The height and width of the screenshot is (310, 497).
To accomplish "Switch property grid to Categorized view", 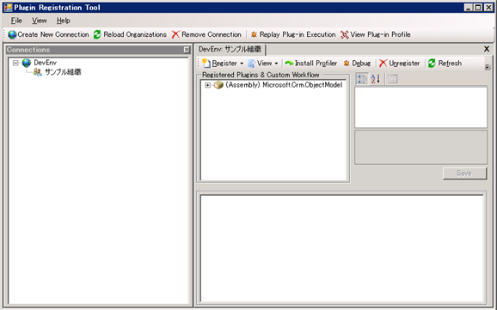I will pyautogui.click(x=362, y=79).
